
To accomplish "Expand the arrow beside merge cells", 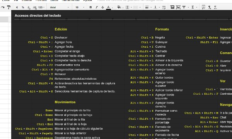I will pos(140,7).
